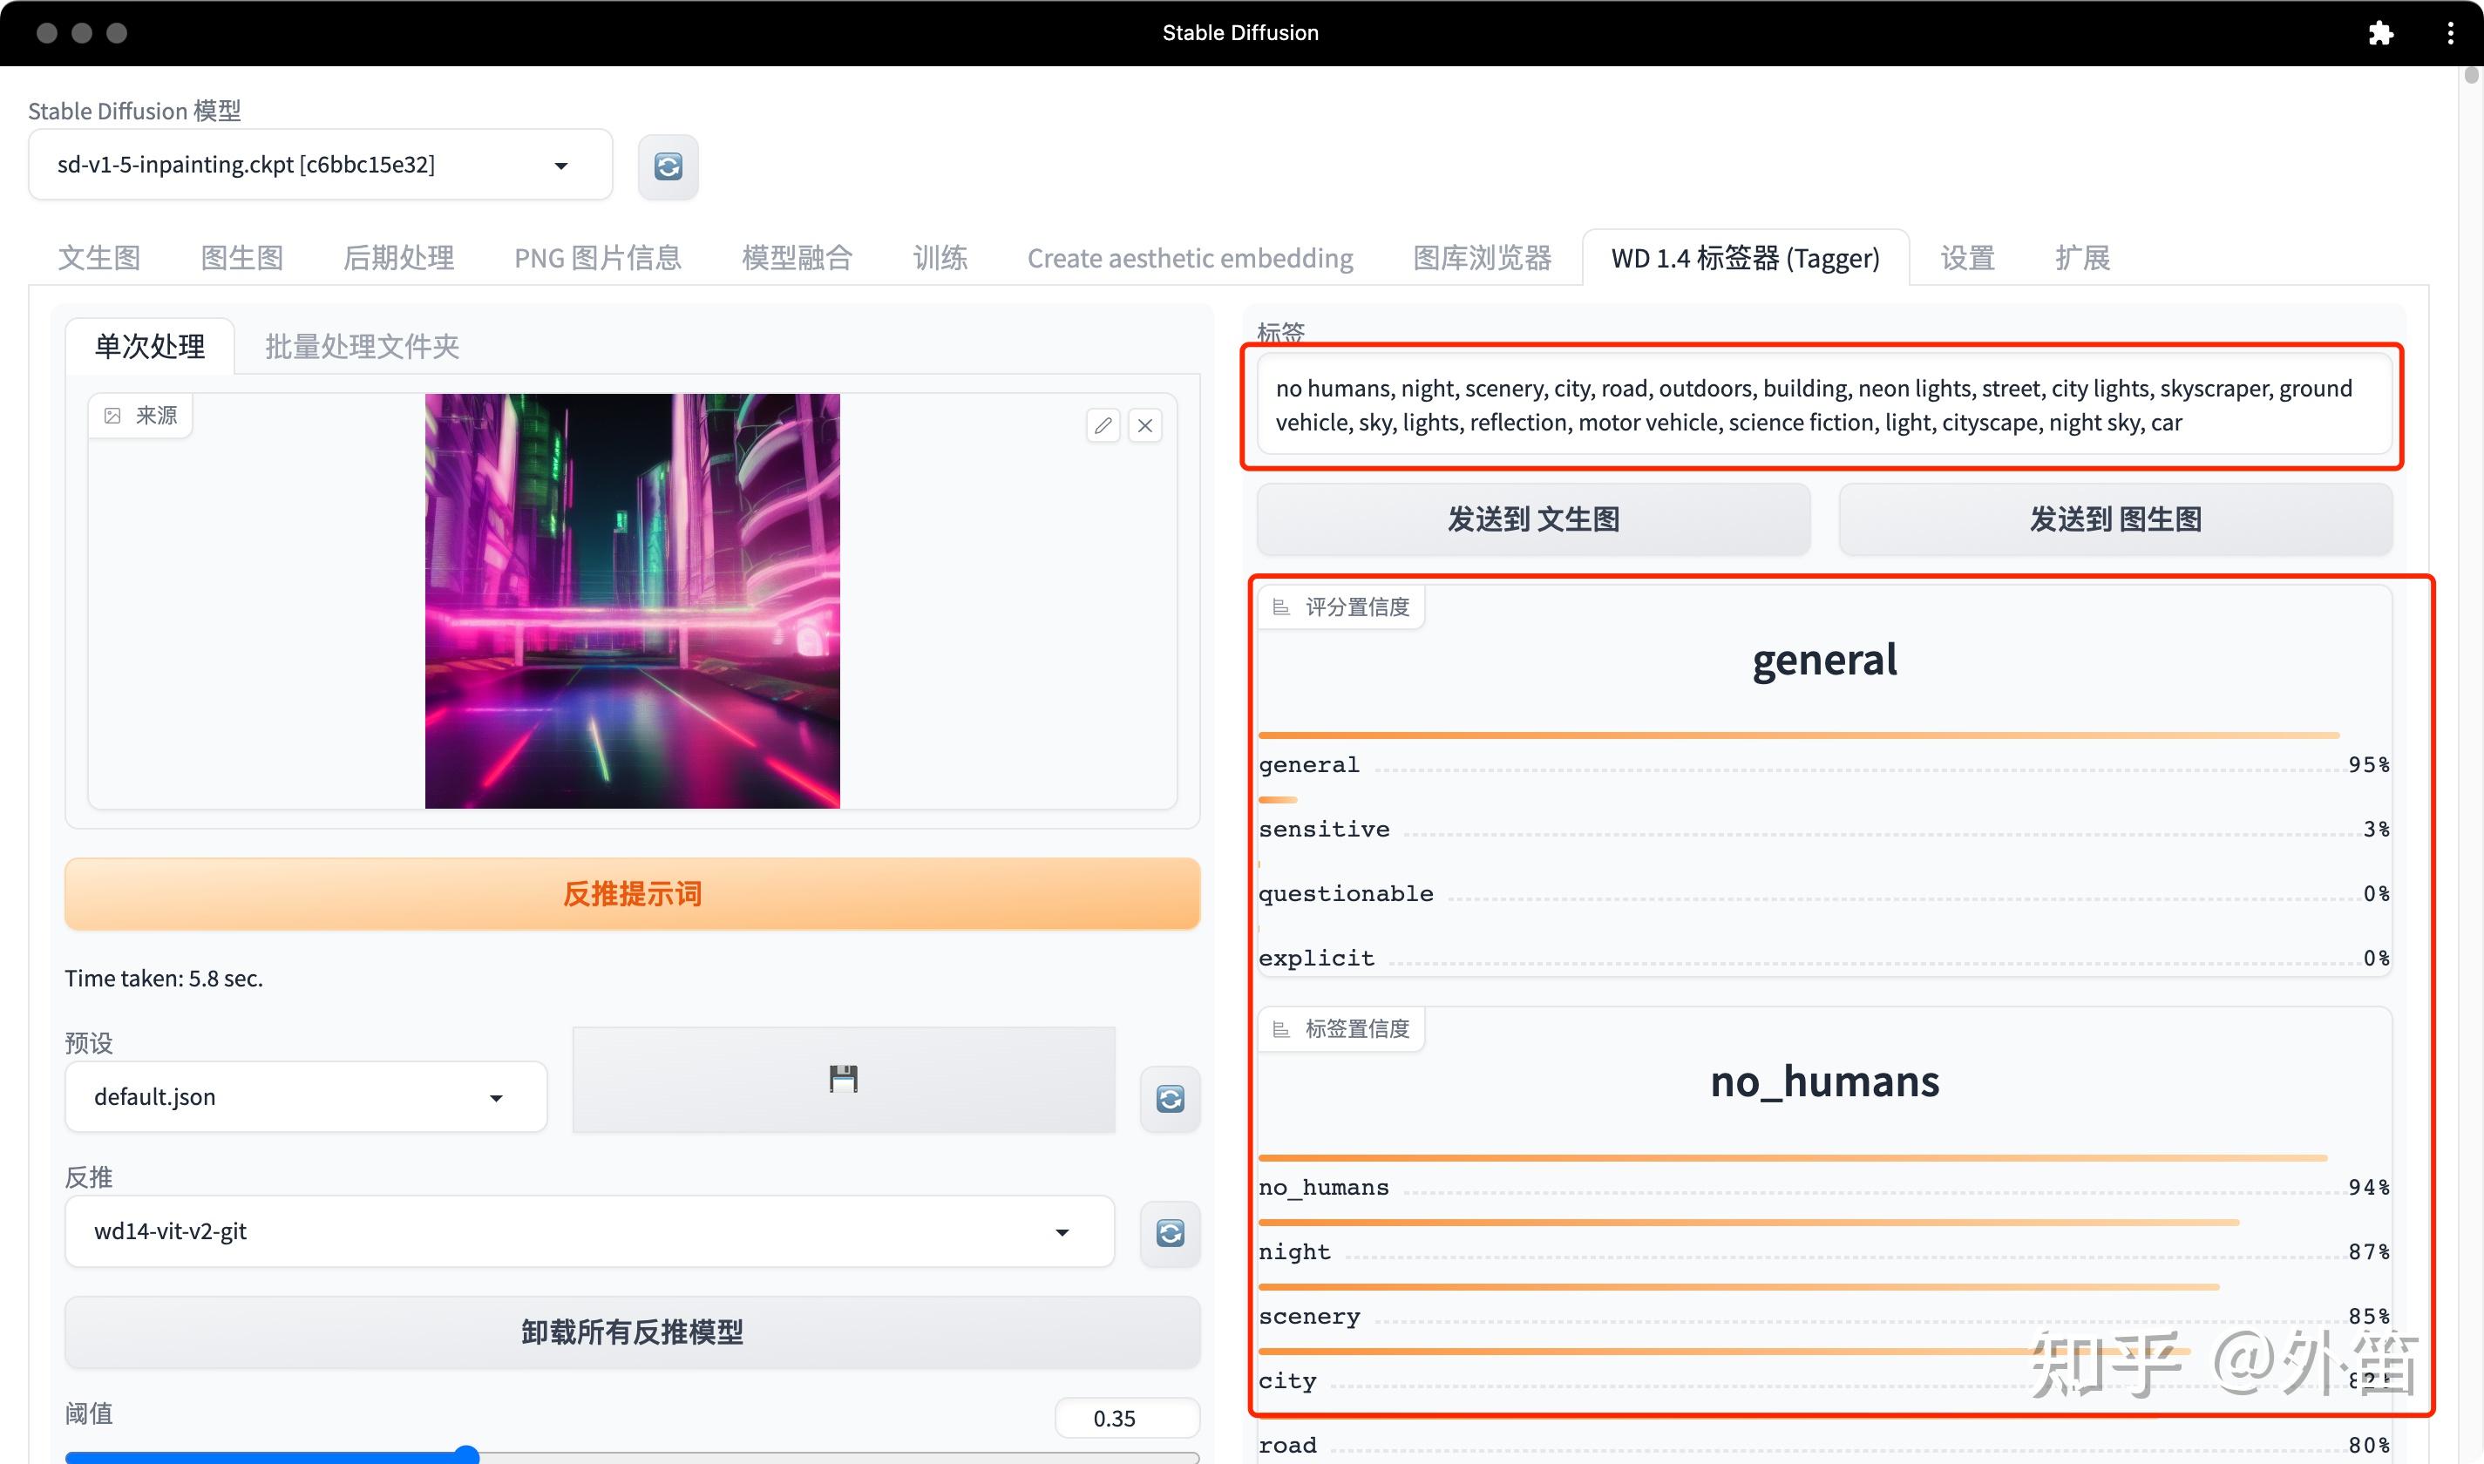
Task: Click 发送到 文生图 button
Action: (x=1533, y=518)
